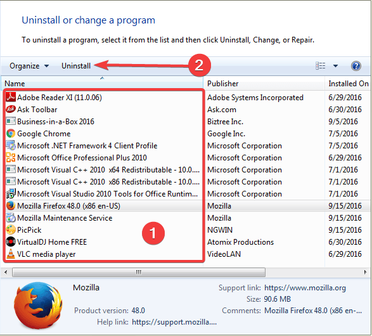
Task: Click the publisher NGWIN cell
Action: coord(220,230)
